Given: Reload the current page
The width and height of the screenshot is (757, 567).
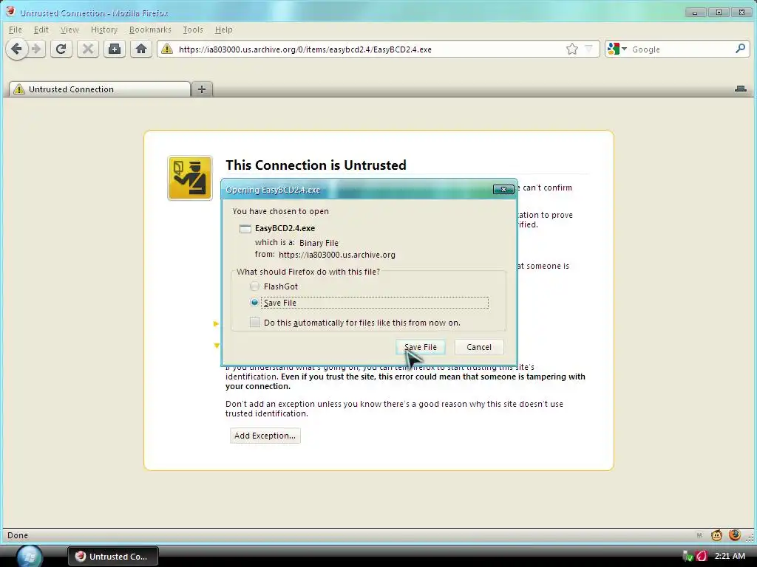Looking at the screenshot, I should [x=61, y=49].
